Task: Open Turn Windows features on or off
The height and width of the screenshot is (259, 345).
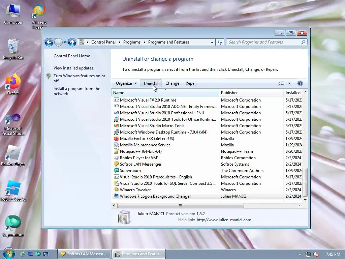Action: point(80,78)
